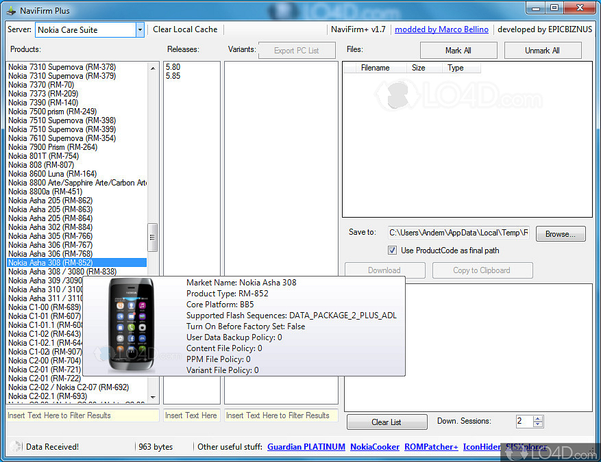
Task: Open the Guardian PLATINUM link
Action: click(306, 447)
